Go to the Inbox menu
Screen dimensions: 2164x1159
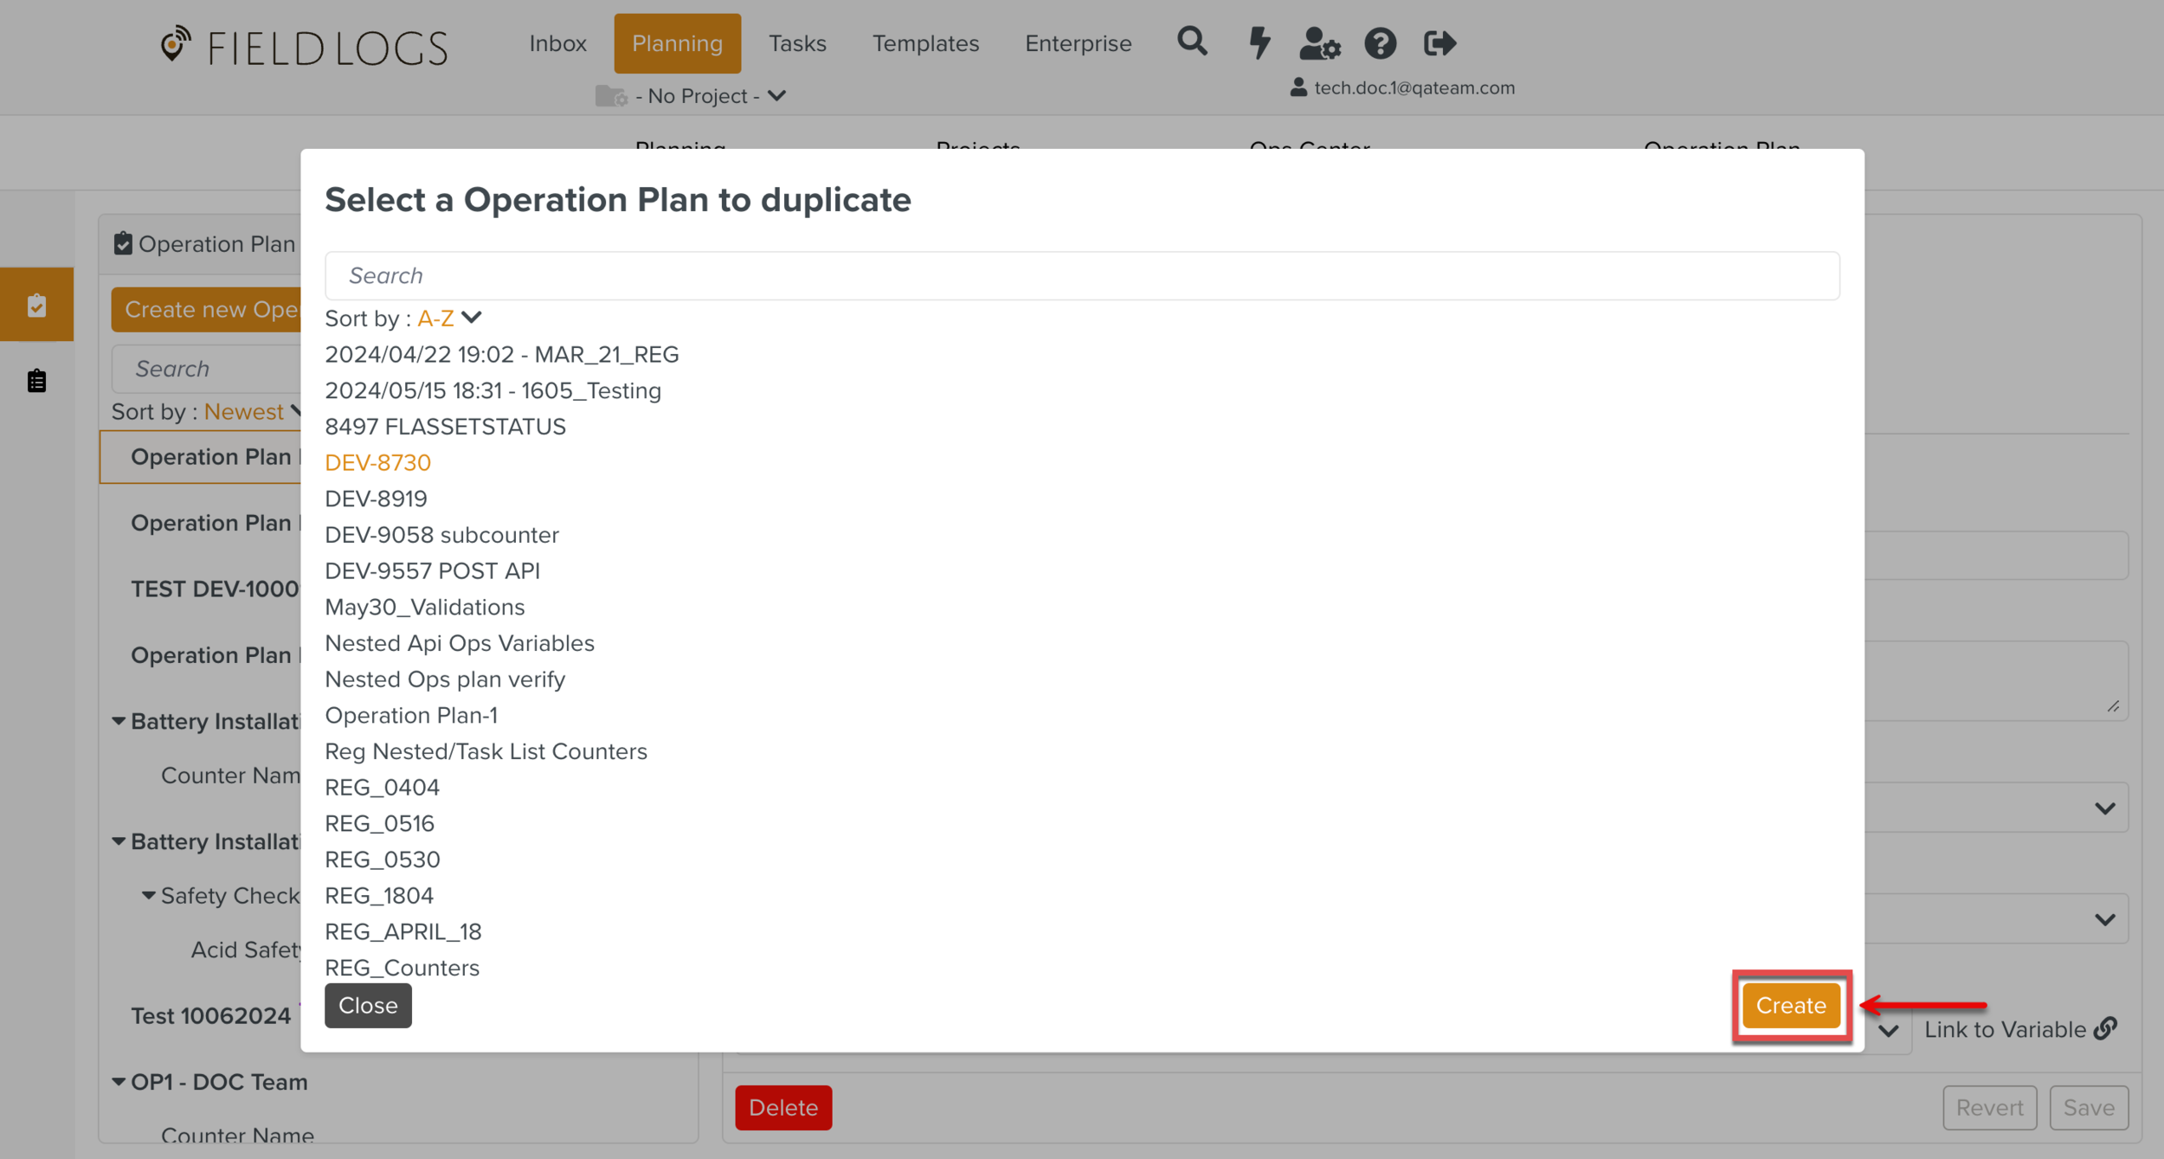point(557,43)
